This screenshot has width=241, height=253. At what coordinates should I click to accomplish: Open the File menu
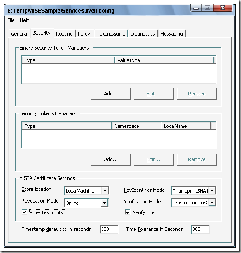[x=11, y=21]
